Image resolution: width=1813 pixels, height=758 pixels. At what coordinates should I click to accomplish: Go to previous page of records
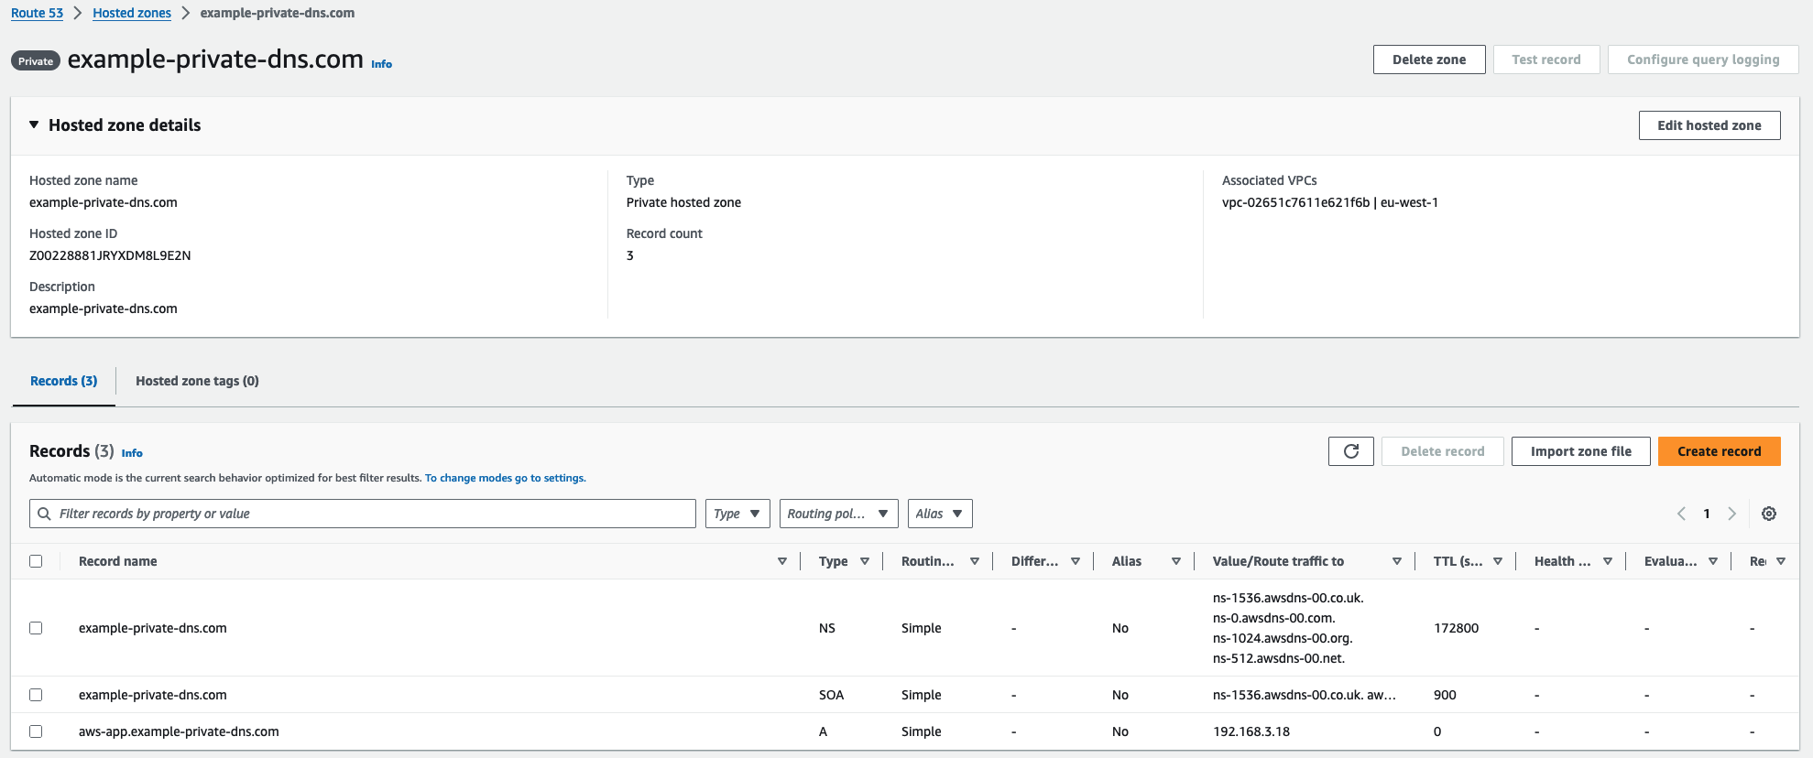coord(1681,514)
